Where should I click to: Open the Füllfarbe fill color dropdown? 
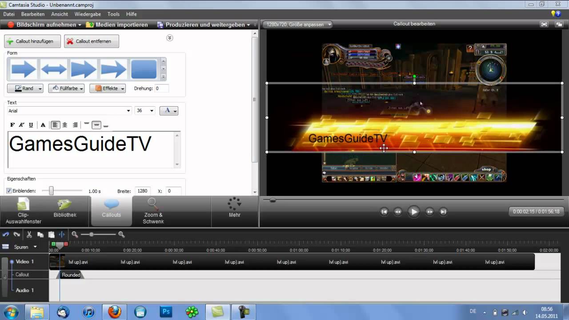66,88
